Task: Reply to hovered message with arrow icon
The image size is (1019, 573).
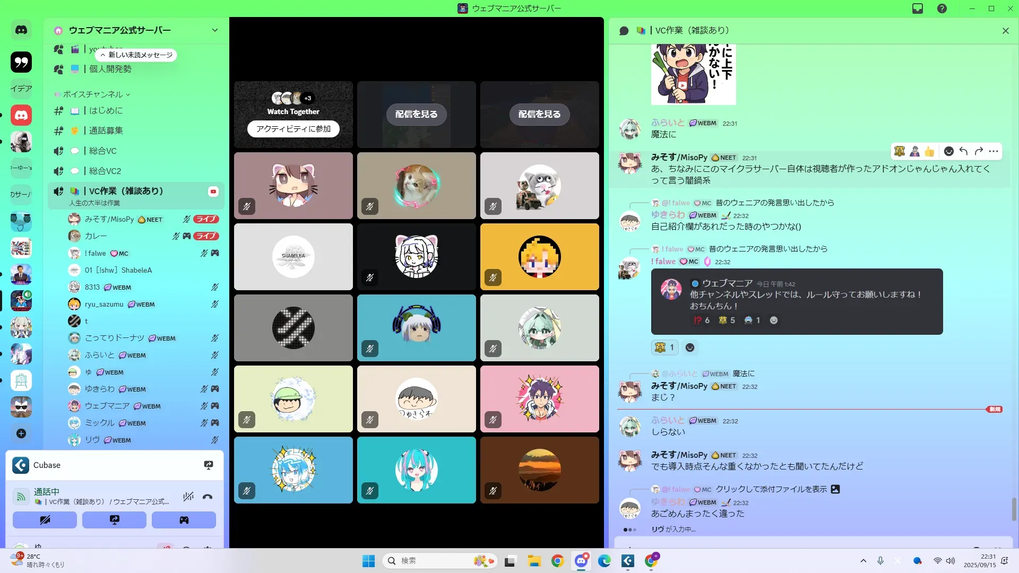Action: (x=964, y=152)
